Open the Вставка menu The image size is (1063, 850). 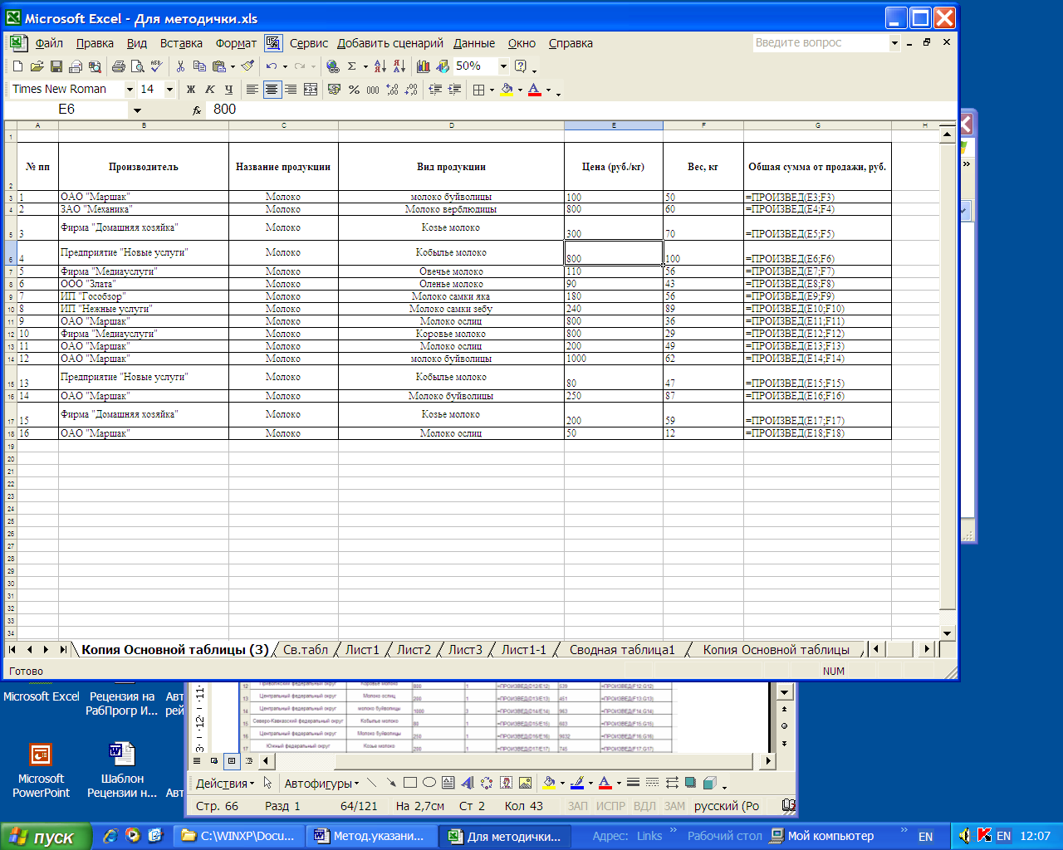(181, 43)
